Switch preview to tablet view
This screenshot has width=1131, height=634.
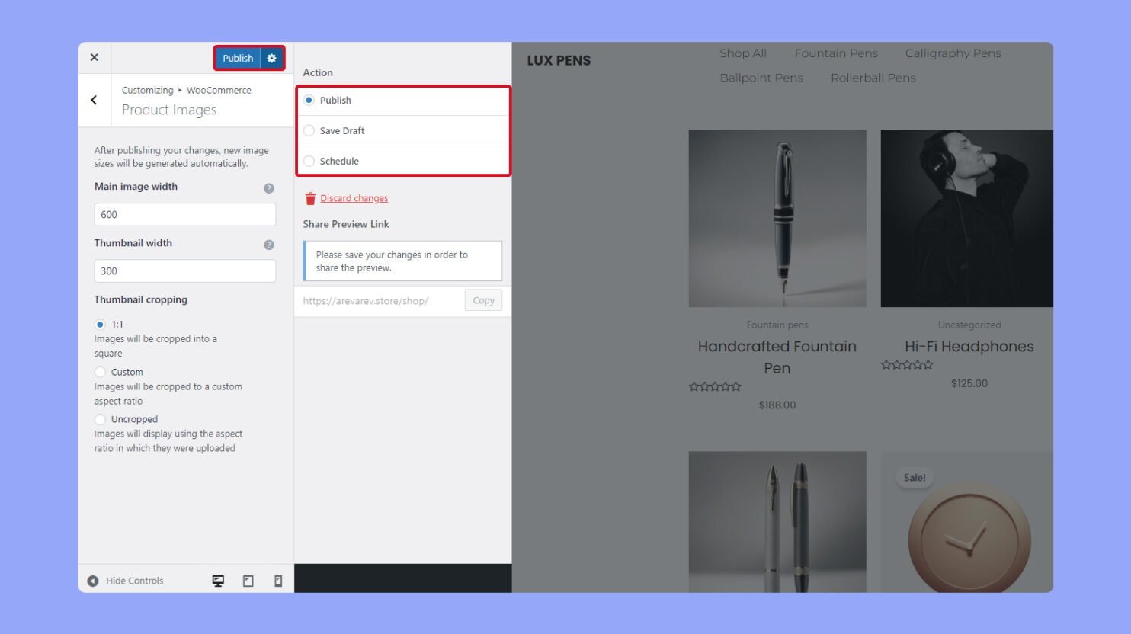pyautogui.click(x=248, y=580)
